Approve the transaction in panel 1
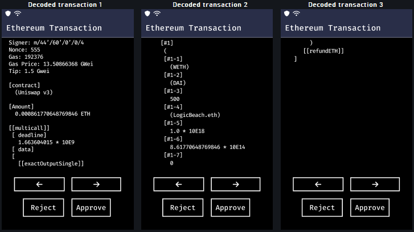Image resolution: width=414 pixels, height=232 pixels. coord(91,207)
